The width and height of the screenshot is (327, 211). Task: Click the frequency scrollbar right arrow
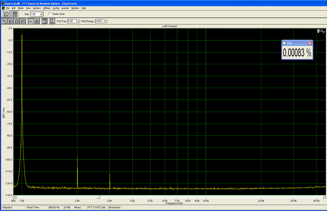(324, 197)
